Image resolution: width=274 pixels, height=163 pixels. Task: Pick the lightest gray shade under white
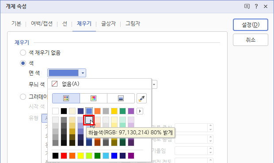pyautogui.click(x=55, y=120)
